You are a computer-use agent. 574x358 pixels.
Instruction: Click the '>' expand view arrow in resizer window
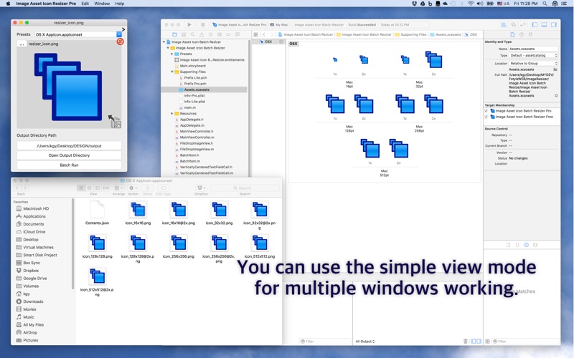[x=123, y=29]
